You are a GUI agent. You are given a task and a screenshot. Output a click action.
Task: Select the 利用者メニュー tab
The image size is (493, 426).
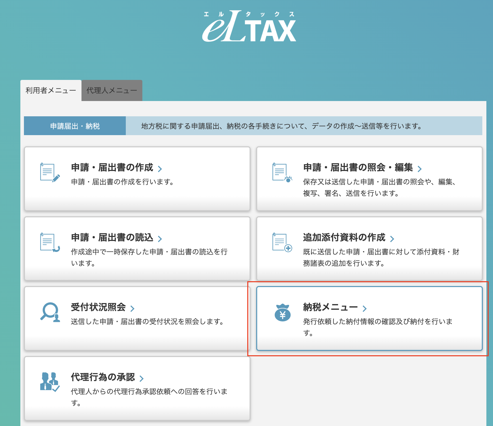(x=51, y=90)
